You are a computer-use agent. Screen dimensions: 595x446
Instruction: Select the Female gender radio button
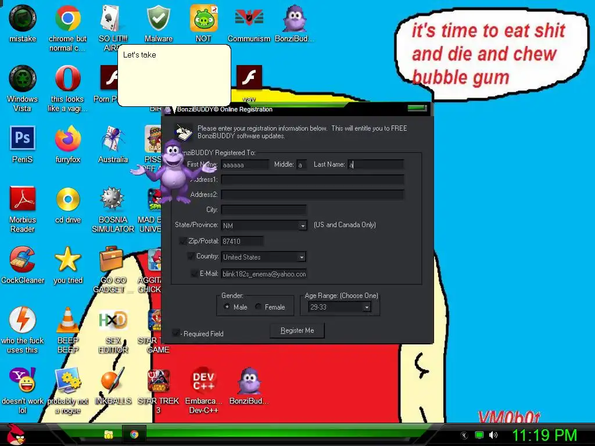coord(258,307)
